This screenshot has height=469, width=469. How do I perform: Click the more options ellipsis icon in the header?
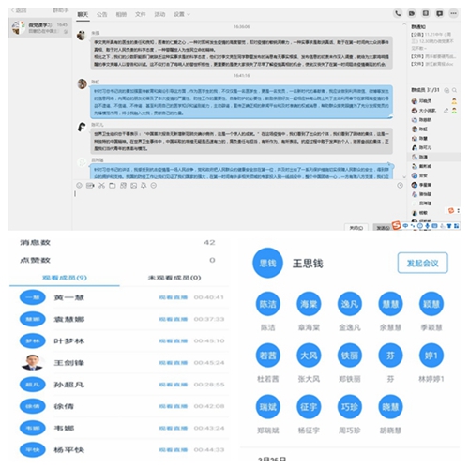(453, 13)
